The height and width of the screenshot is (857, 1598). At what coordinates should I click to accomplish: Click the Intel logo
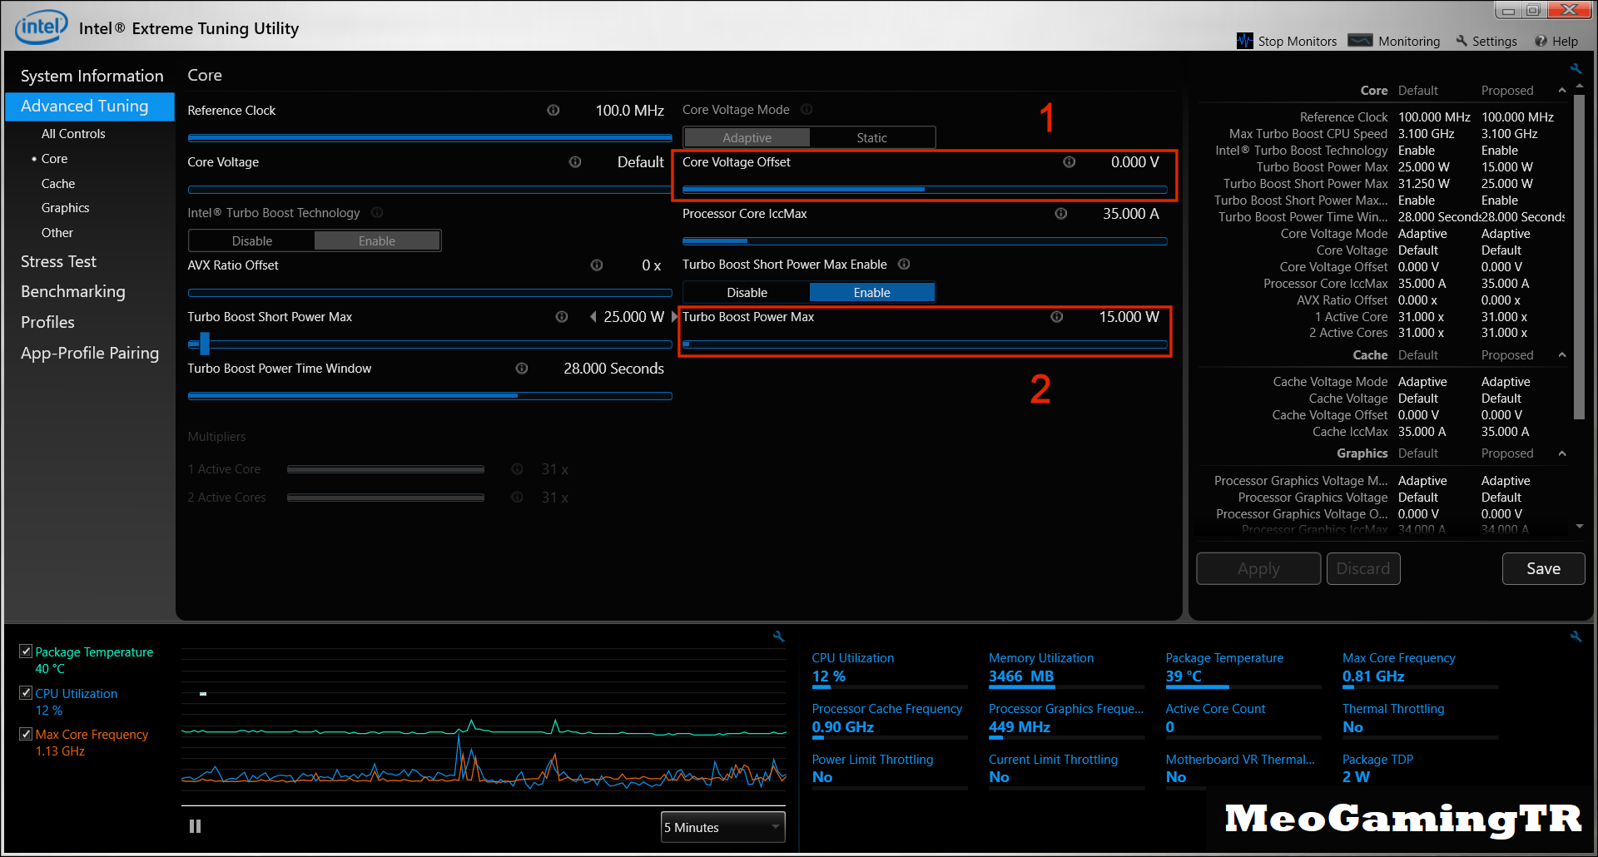pyautogui.click(x=41, y=27)
